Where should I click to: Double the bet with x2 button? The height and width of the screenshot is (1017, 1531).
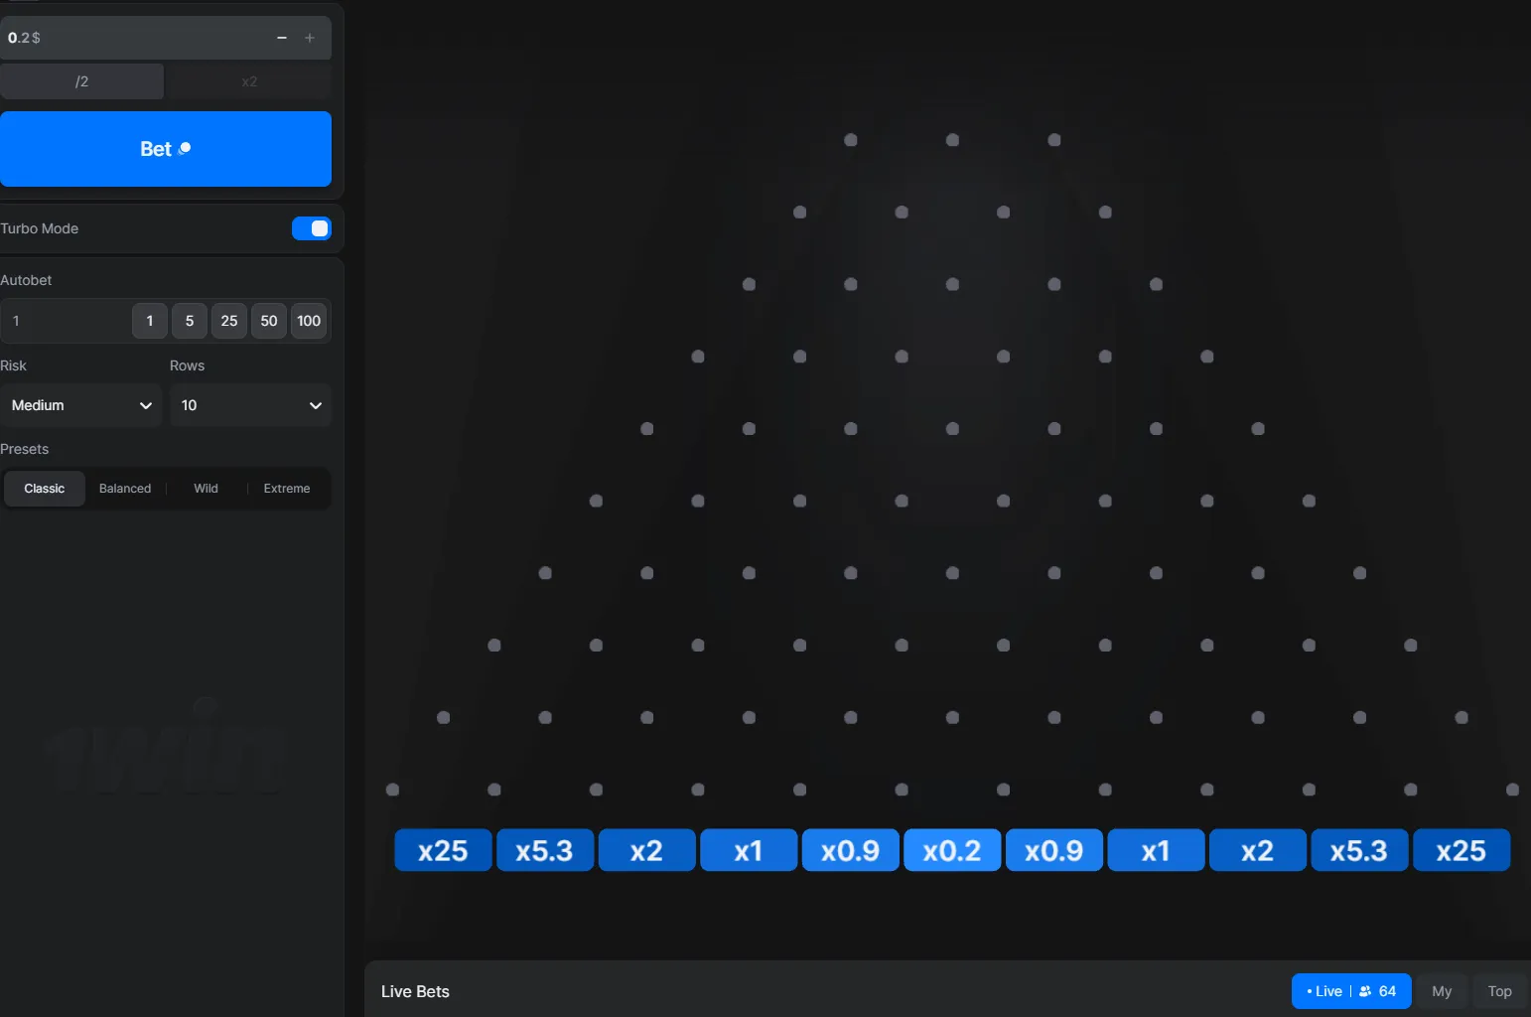(x=249, y=81)
